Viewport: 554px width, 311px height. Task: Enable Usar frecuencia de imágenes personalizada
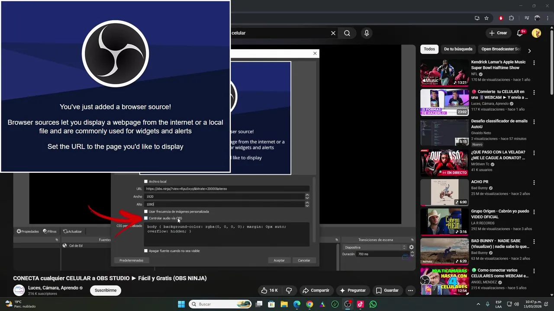pos(146,212)
